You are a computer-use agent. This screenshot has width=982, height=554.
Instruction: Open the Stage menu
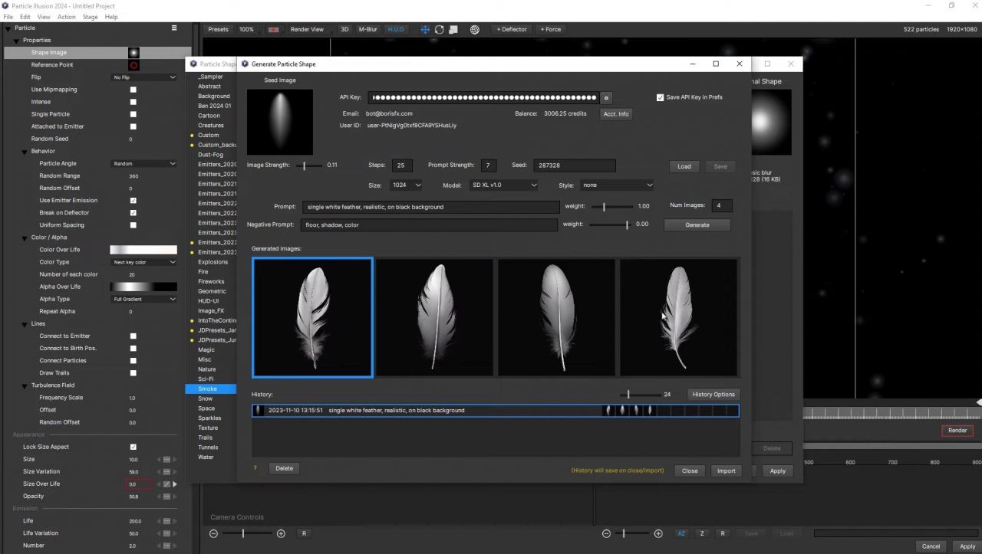tap(90, 17)
